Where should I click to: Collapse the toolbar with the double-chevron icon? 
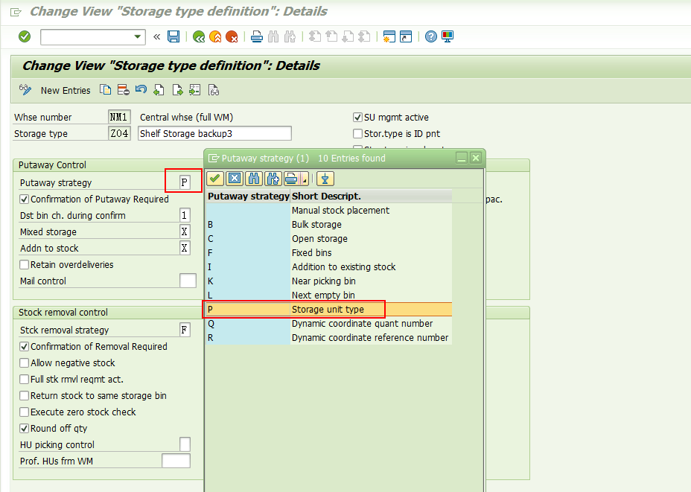click(x=157, y=36)
